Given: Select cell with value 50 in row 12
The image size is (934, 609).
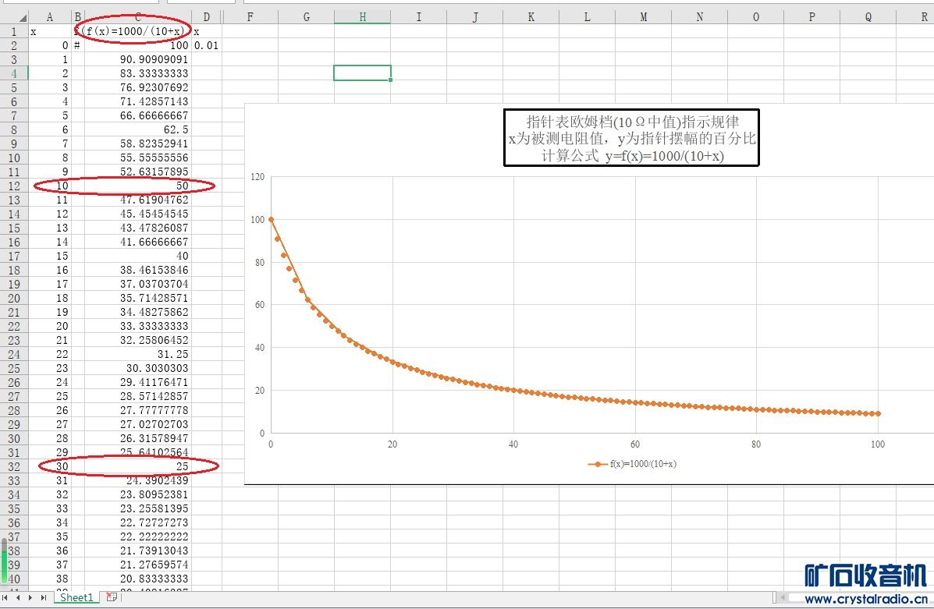Looking at the screenshot, I should click(137, 186).
